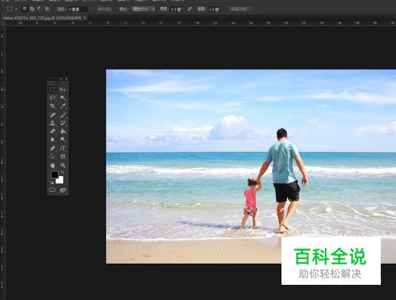
Task: Choose the Lasso tool
Action: coord(52,98)
